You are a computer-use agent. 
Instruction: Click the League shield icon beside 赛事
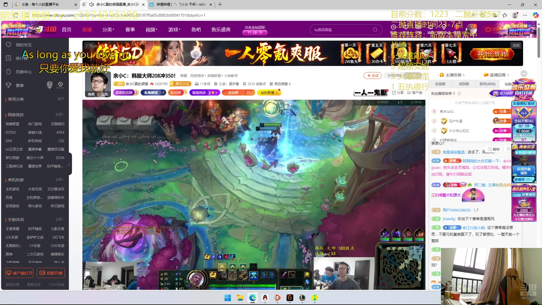(50, 85)
